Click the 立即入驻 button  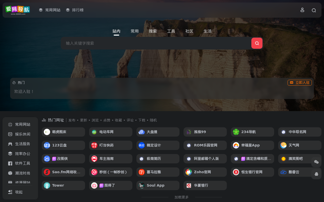pos(300,83)
